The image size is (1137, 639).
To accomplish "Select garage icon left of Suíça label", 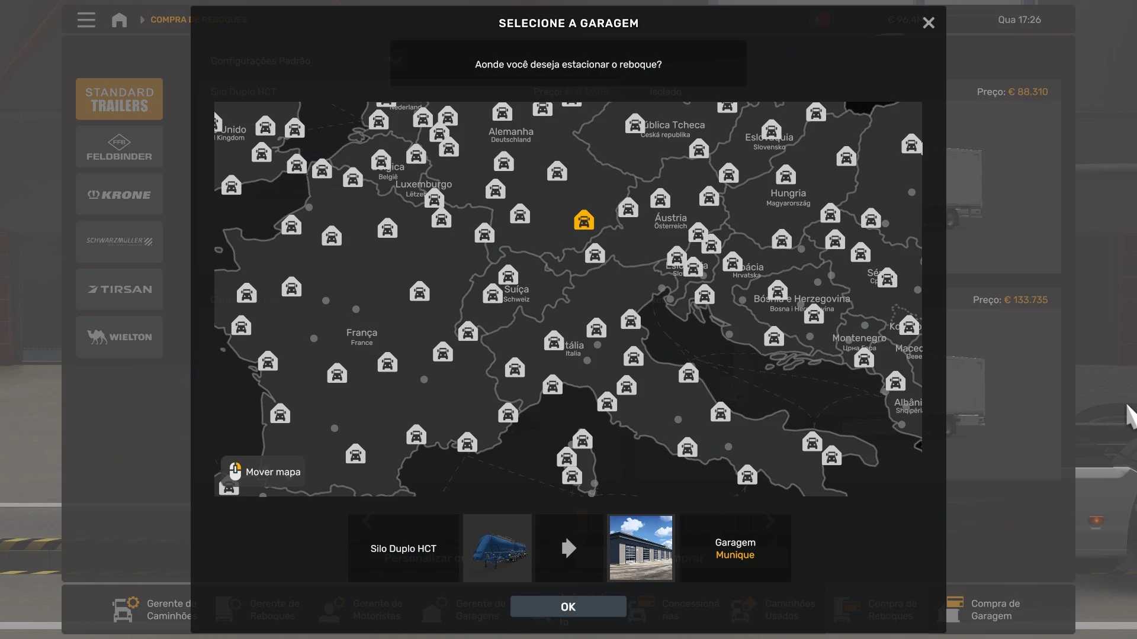I will pyautogui.click(x=492, y=293).
